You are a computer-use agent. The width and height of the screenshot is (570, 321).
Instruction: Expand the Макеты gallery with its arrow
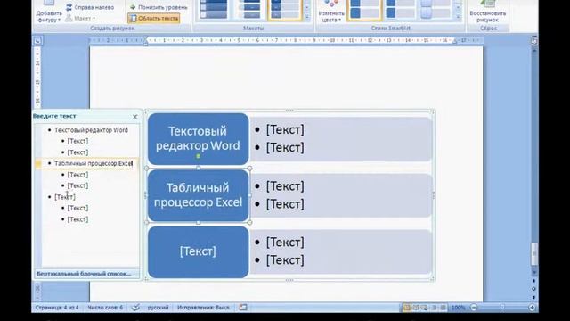point(307,17)
